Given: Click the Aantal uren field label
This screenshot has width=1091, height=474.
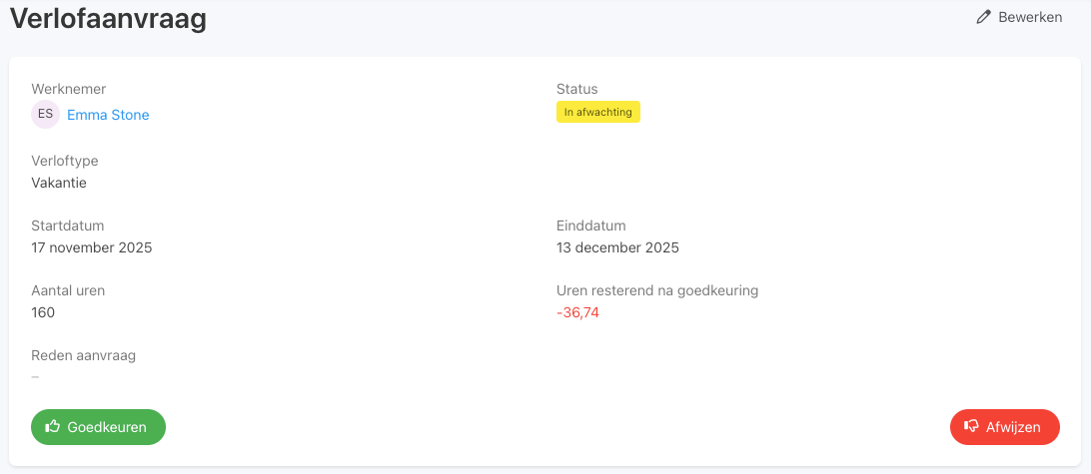Looking at the screenshot, I should [x=68, y=290].
